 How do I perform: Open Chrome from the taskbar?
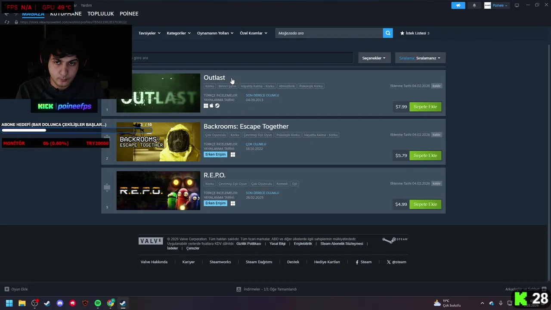(x=111, y=303)
